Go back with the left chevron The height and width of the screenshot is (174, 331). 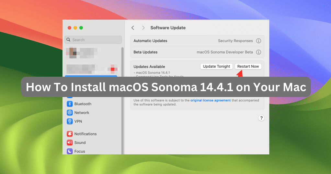click(133, 28)
